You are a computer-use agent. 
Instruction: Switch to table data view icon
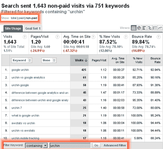(x=134, y=28)
